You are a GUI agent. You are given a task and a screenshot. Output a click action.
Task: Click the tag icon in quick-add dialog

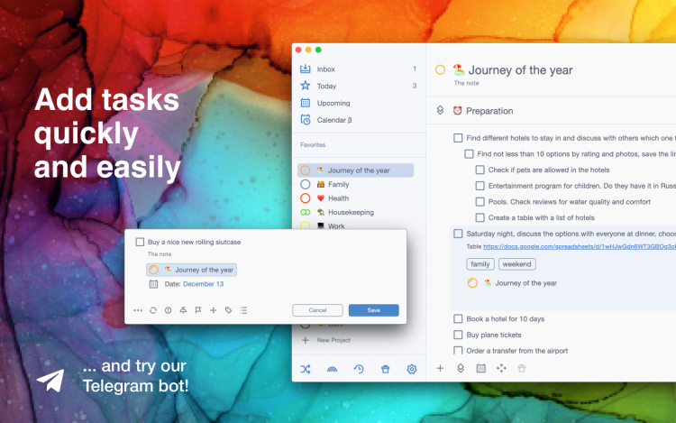pyautogui.click(x=228, y=310)
